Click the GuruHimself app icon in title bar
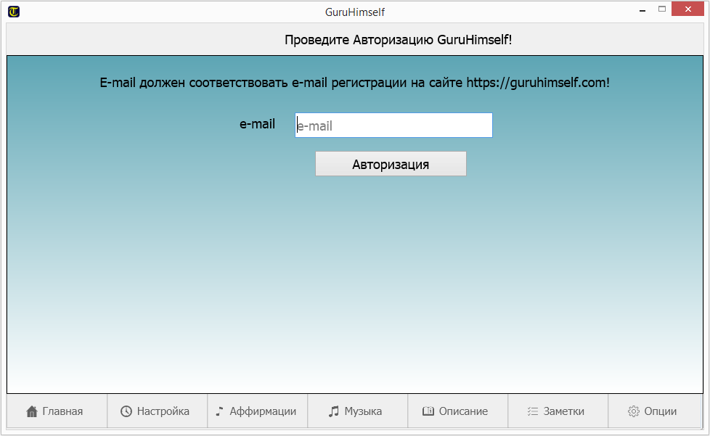The image size is (710, 436). point(14,12)
